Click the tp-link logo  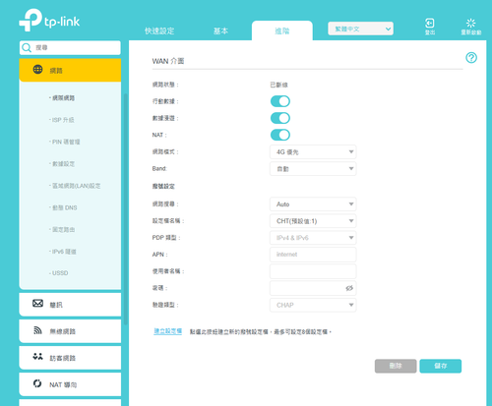pos(49,20)
